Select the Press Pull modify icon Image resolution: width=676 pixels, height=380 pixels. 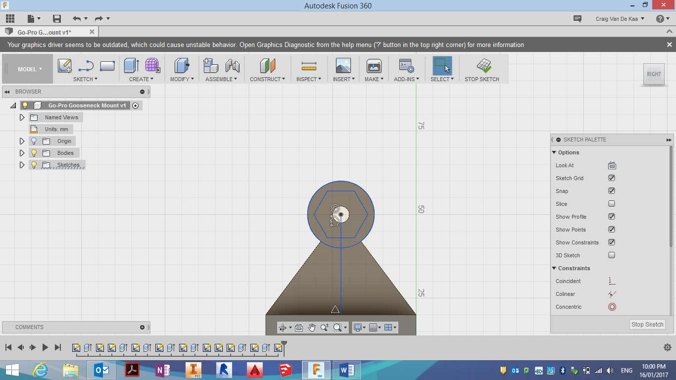[x=182, y=66]
